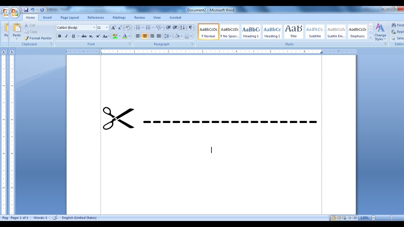Open the Acrobat tab
404x227 pixels.
(175, 18)
